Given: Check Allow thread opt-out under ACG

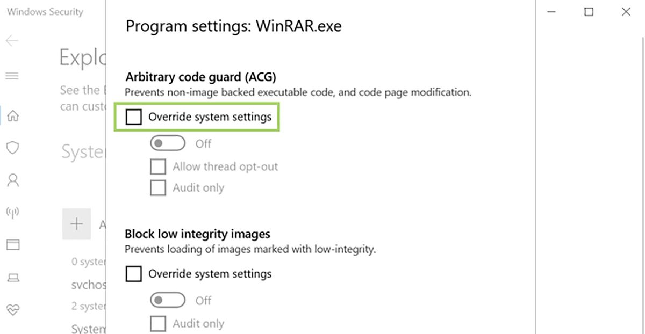Looking at the screenshot, I should click(157, 166).
